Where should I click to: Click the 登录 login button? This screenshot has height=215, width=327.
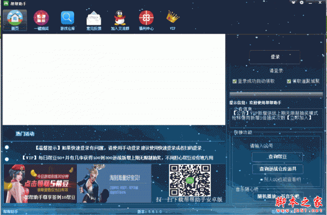click(275, 57)
